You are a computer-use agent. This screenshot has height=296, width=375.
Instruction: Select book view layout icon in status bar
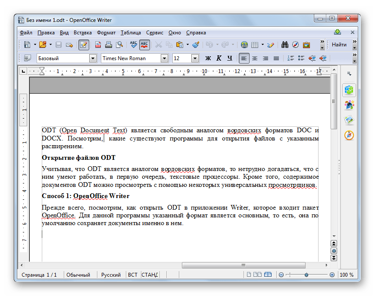point(268,275)
